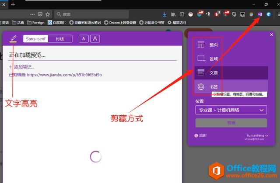Open the 百度图片 bookmark
This screenshot has height=183, width=280.
(57, 22)
